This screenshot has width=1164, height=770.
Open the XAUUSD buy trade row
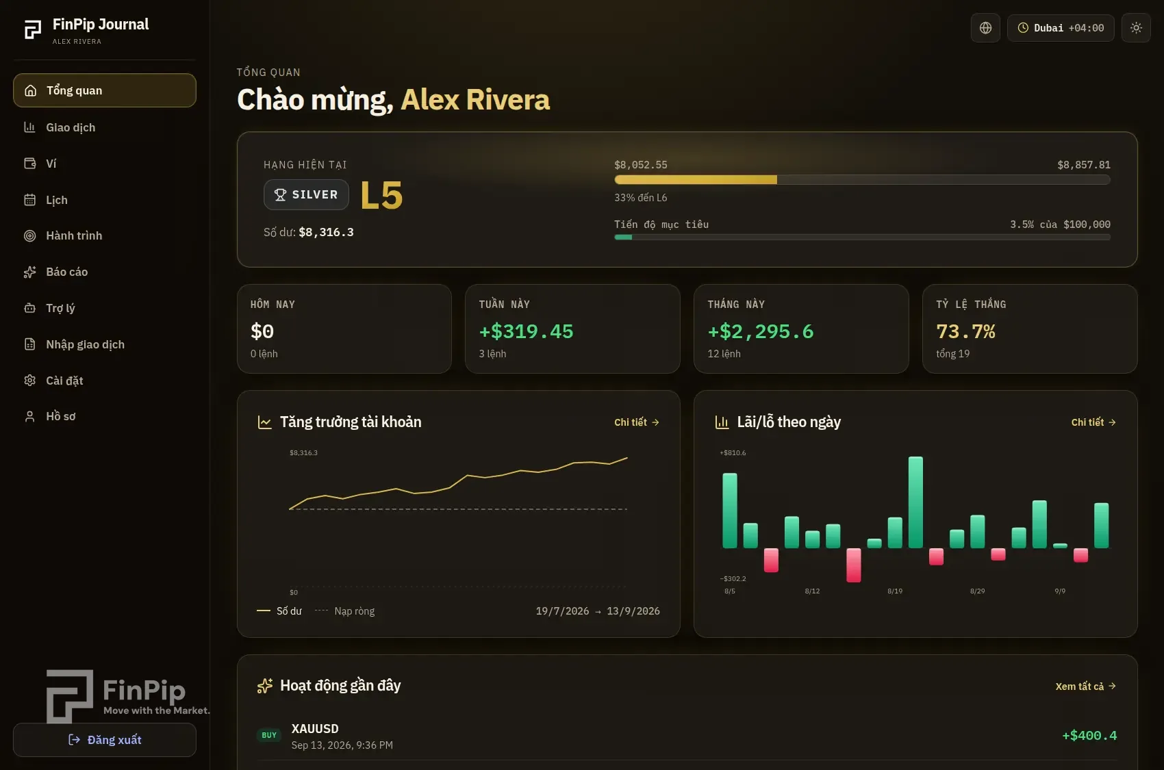687,736
